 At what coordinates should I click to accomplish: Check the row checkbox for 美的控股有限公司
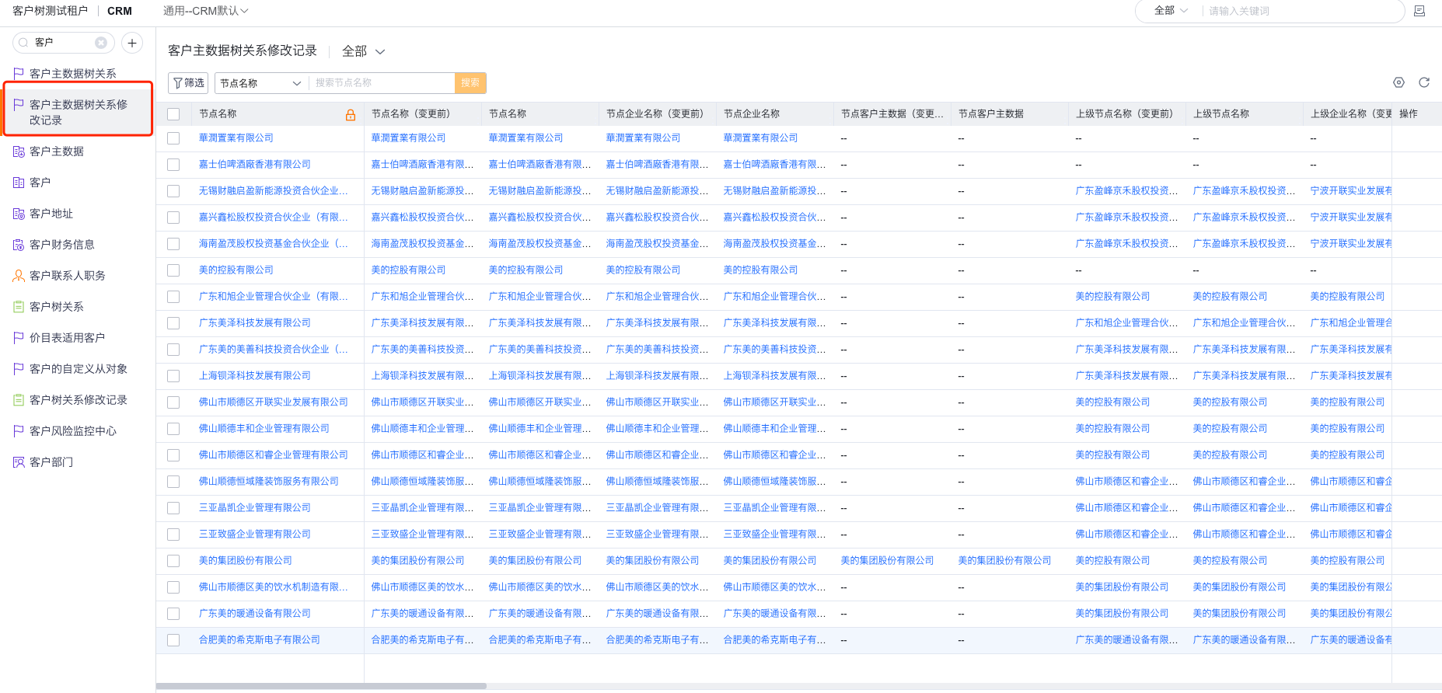coord(173,270)
